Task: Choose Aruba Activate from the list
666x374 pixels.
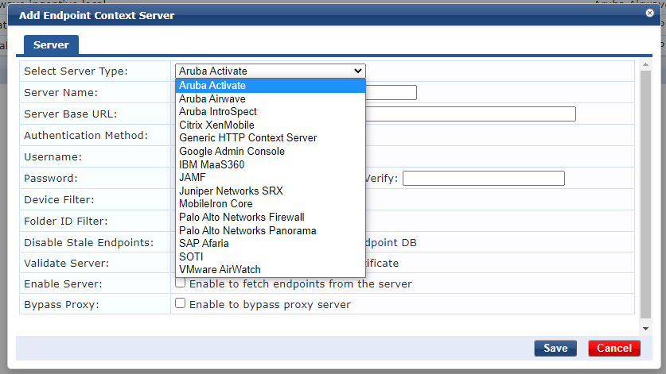Action: coord(270,86)
